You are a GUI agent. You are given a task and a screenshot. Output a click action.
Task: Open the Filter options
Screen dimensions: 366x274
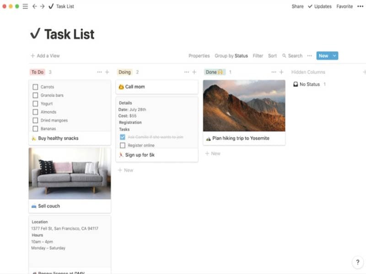coord(258,56)
